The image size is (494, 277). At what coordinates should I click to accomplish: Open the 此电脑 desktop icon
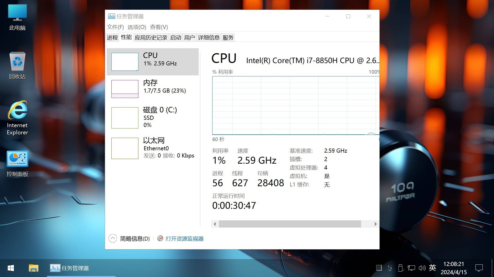(x=17, y=17)
